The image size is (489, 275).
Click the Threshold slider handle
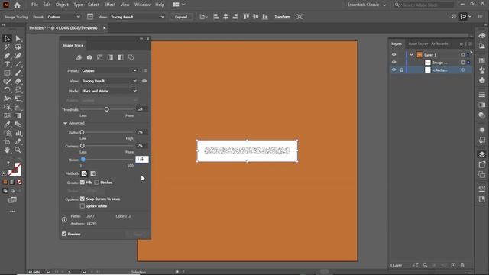107,109
